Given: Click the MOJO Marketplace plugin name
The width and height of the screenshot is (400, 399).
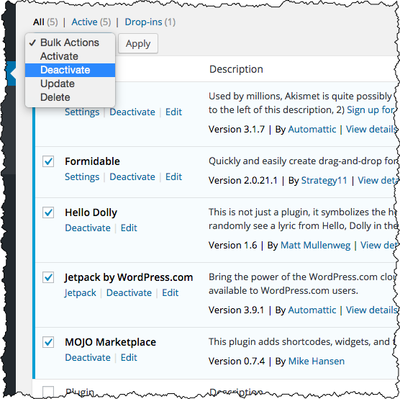Looking at the screenshot, I should tap(111, 342).
